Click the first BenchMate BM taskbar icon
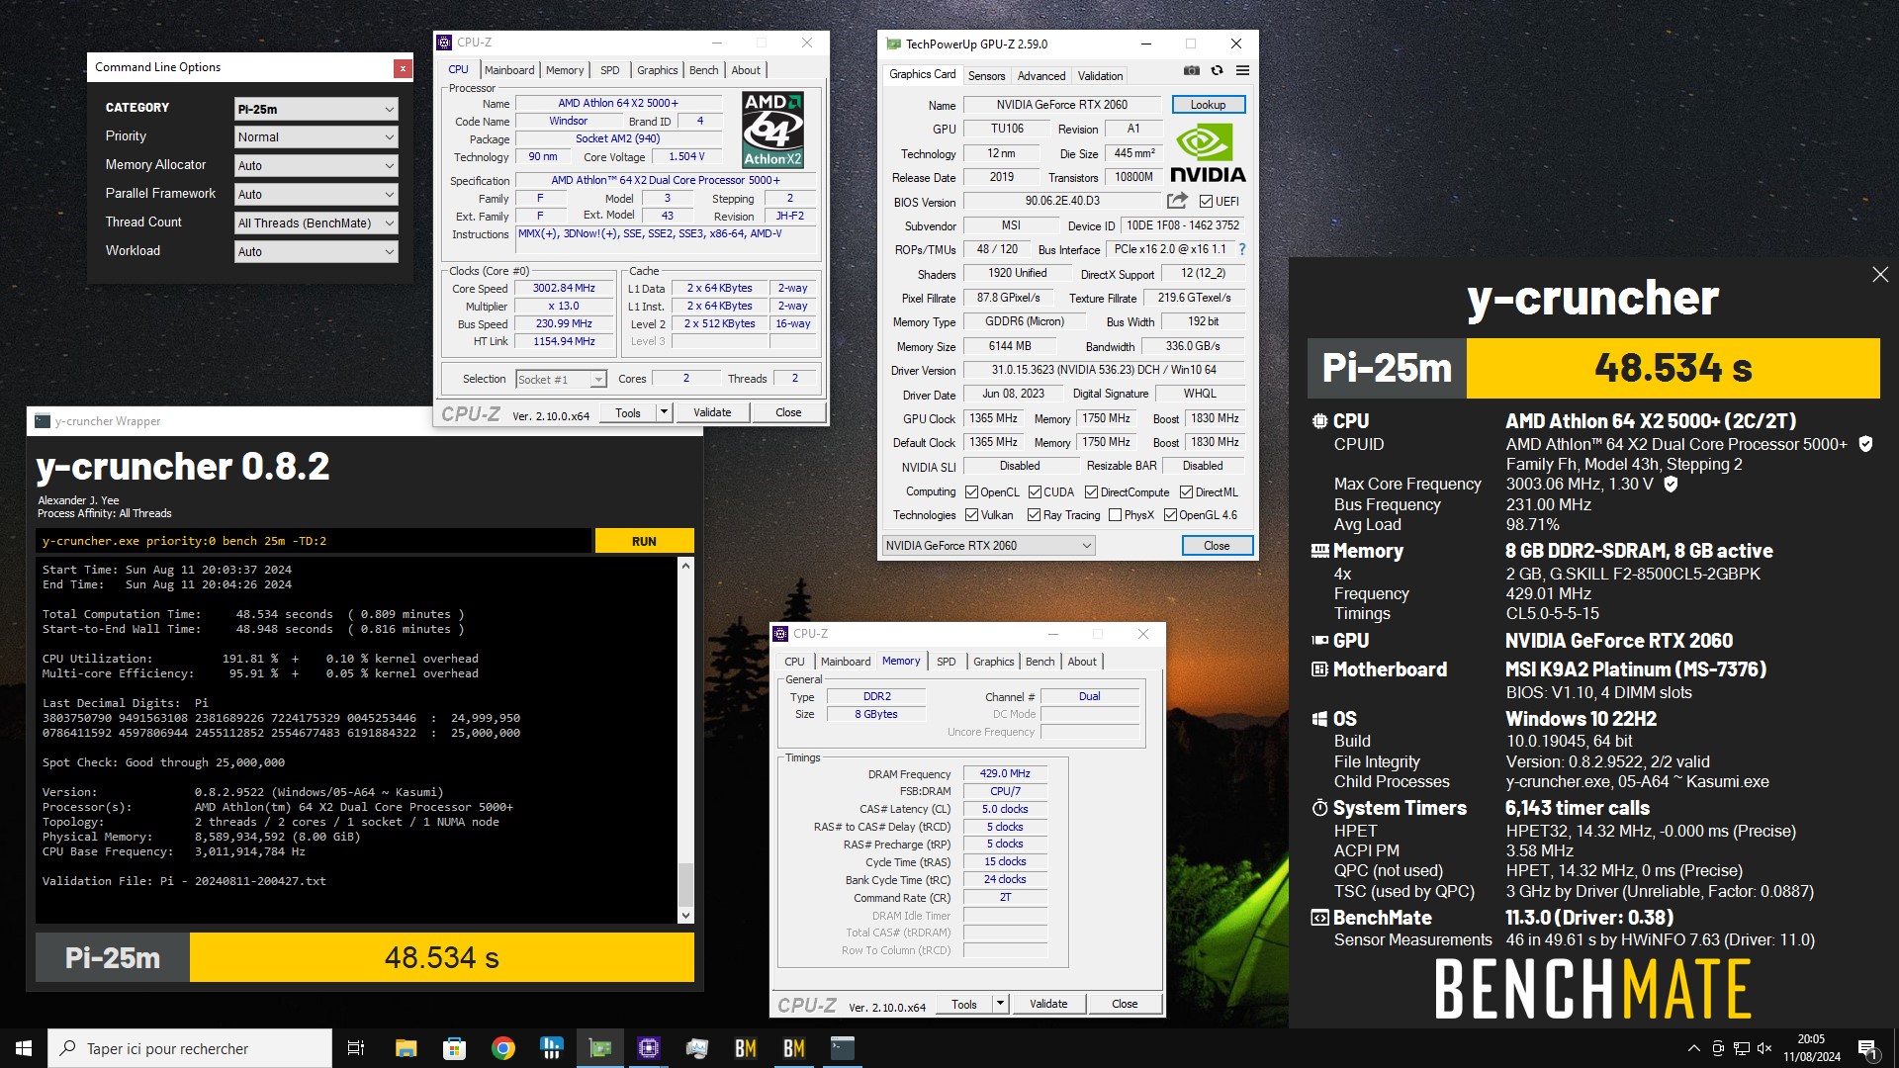 pyautogui.click(x=745, y=1048)
